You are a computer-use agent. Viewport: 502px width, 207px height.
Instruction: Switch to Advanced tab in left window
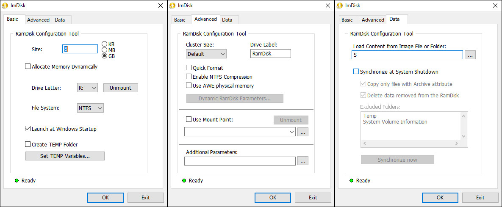click(38, 20)
